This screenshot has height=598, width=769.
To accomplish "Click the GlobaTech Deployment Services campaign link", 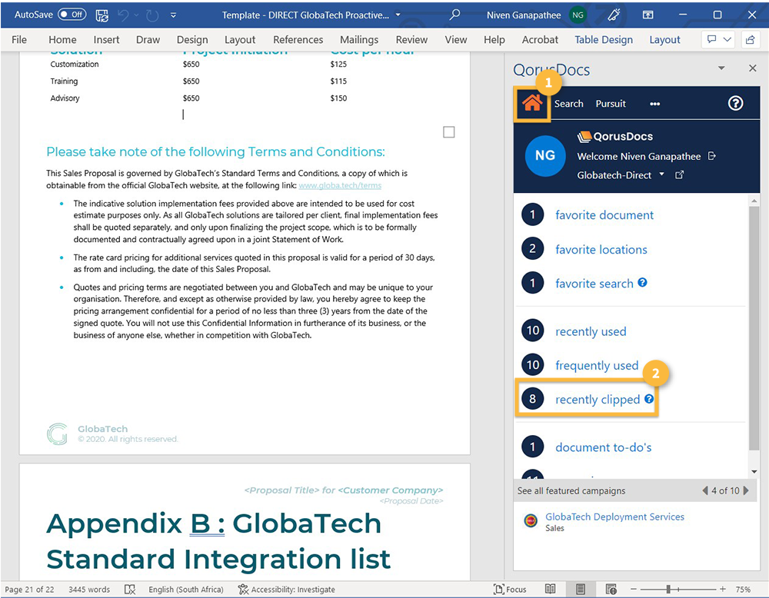I will pos(614,517).
